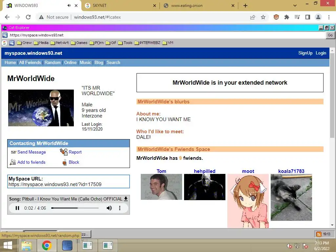Screen dimensions: 336x252
Task: Click the S bookmark icon in Cat Explorer
Action: (4, 43)
